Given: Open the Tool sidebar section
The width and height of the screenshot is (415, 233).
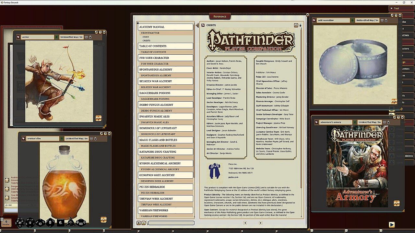Looking at the screenshot, I should (402, 8).
